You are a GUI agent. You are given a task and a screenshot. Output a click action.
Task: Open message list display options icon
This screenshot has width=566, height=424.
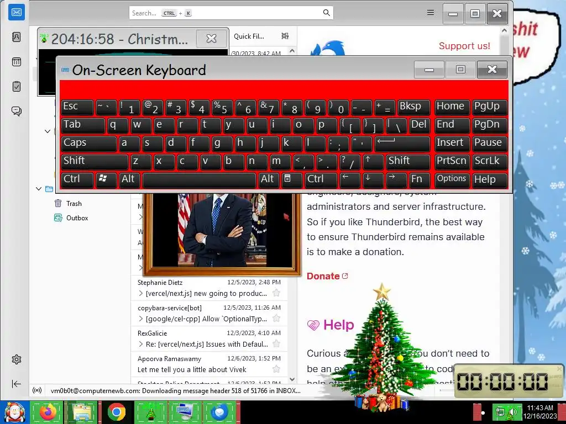[x=285, y=36]
